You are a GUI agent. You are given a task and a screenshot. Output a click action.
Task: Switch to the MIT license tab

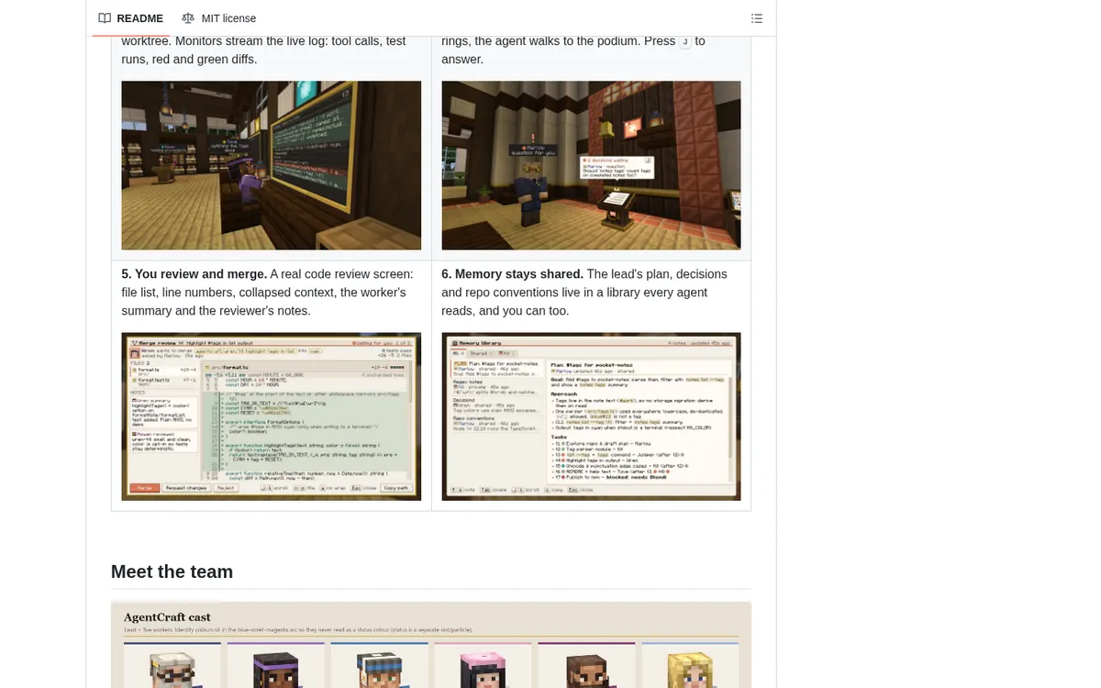tap(219, 18)
